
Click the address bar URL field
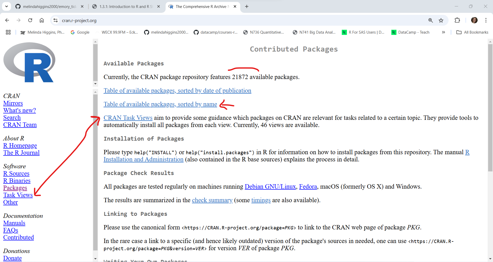pos(231,21)
